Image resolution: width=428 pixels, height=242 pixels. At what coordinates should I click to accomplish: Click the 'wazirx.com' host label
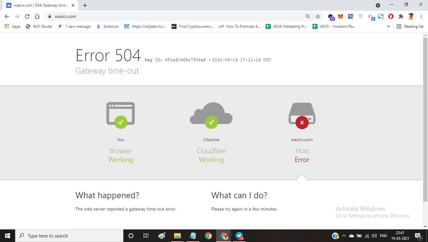click(302, 140)
